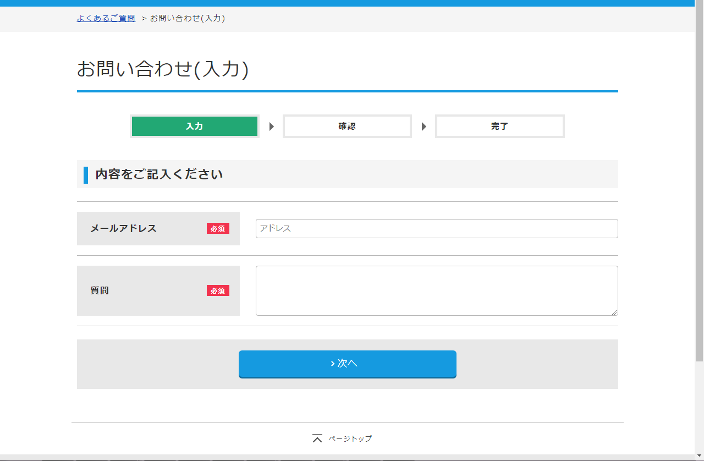Click the ページトップ up-arrow icon

[317, 438]
